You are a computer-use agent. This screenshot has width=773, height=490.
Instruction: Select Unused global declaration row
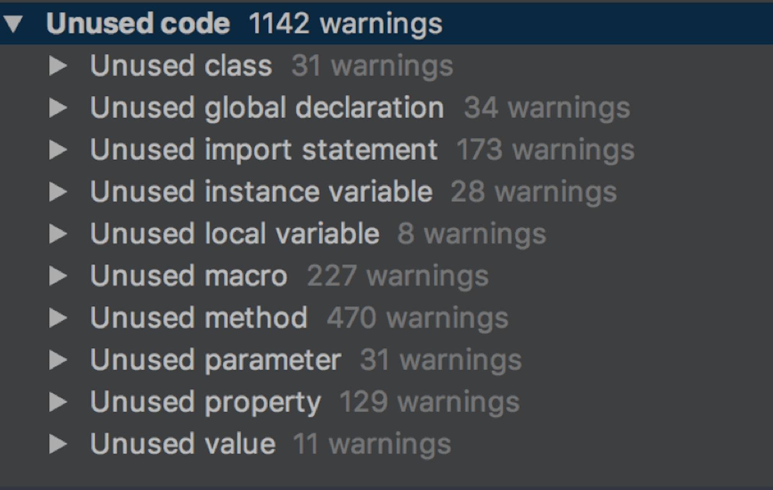tap(267, 108)
